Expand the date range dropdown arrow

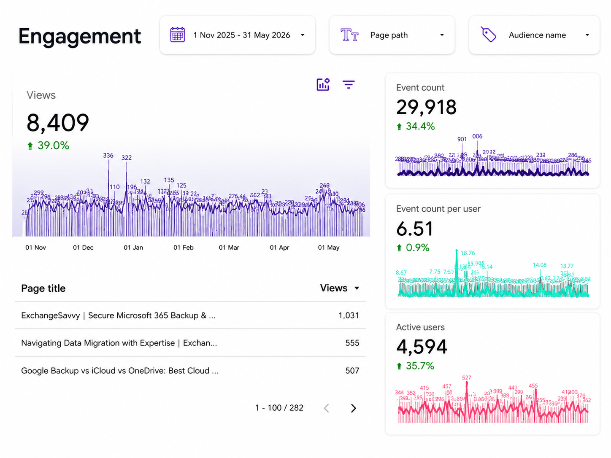pyautogui.click(x=303, y=35)
